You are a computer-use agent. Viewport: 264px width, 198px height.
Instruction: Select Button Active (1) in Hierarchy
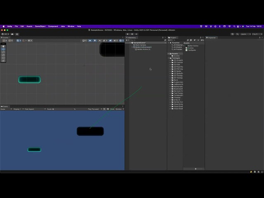click(x=144, y=49)
